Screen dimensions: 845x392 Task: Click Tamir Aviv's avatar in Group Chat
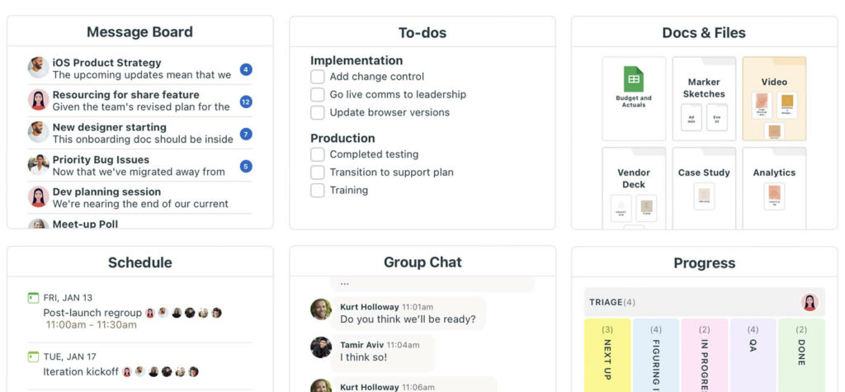click(321, 347)
